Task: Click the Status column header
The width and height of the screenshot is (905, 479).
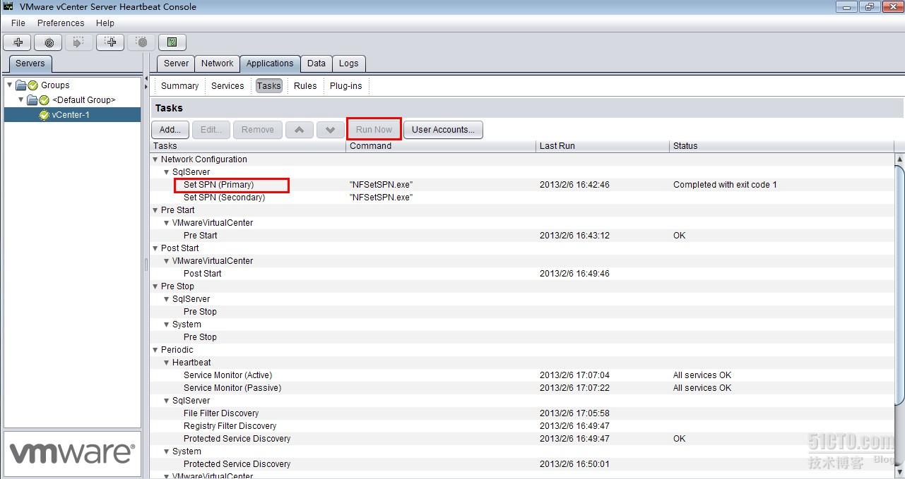Action: click(x=782, y=146)
